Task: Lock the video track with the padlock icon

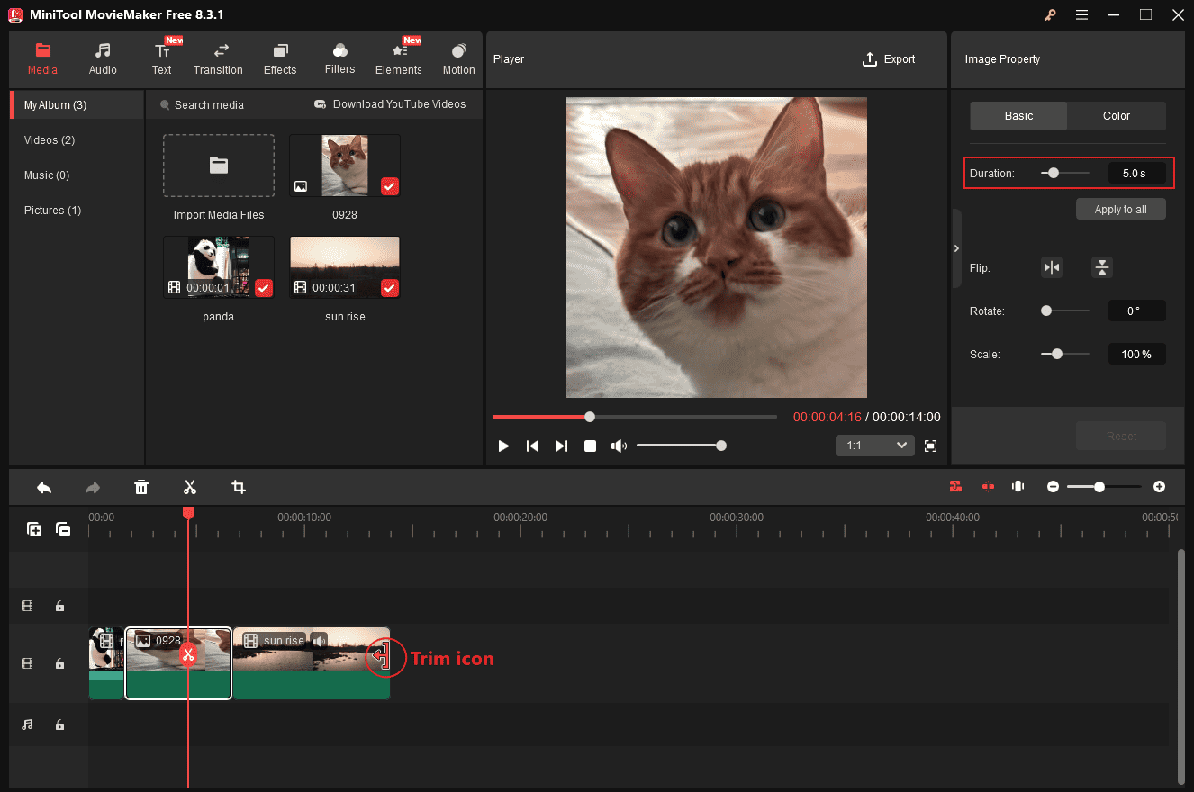Action: (x=59, y=664)
